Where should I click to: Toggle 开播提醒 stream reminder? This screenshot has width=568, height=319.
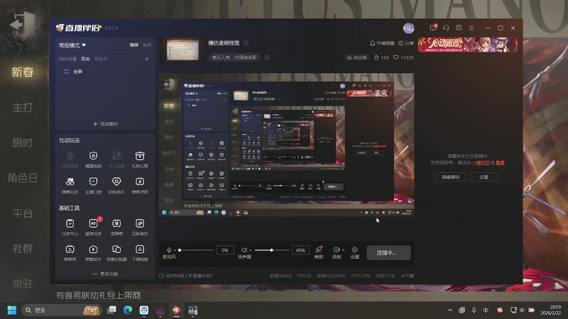382,43
